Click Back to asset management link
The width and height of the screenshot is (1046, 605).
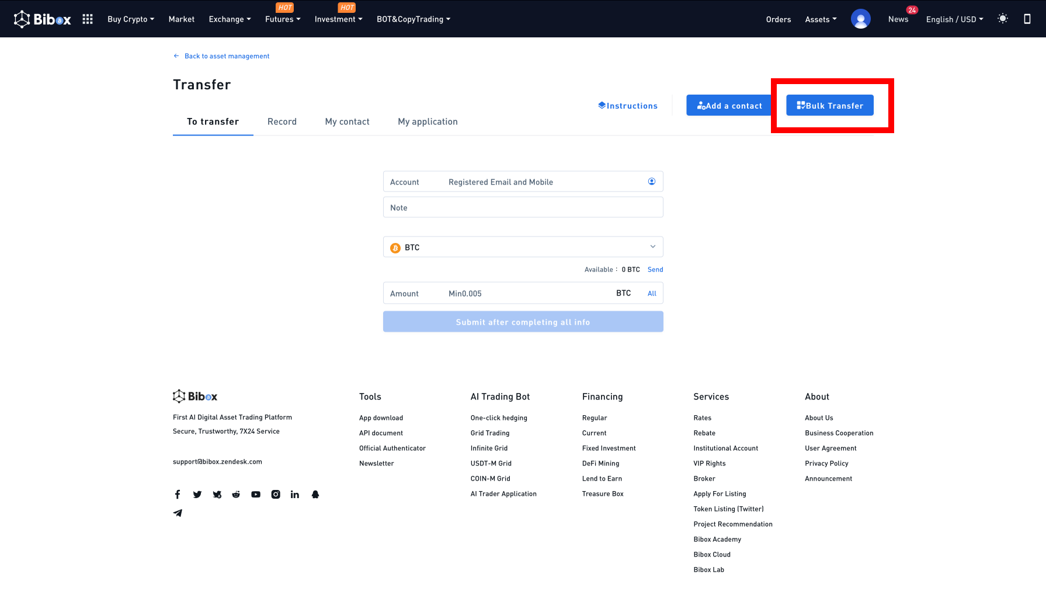coord(227,56)
